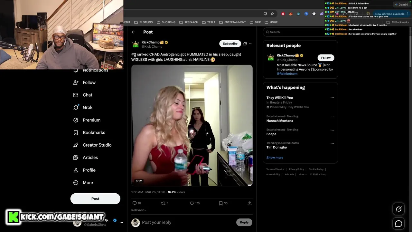
Task: Open the FL STUDIO bookmarks folder
Action: click(x=144, y=22)
